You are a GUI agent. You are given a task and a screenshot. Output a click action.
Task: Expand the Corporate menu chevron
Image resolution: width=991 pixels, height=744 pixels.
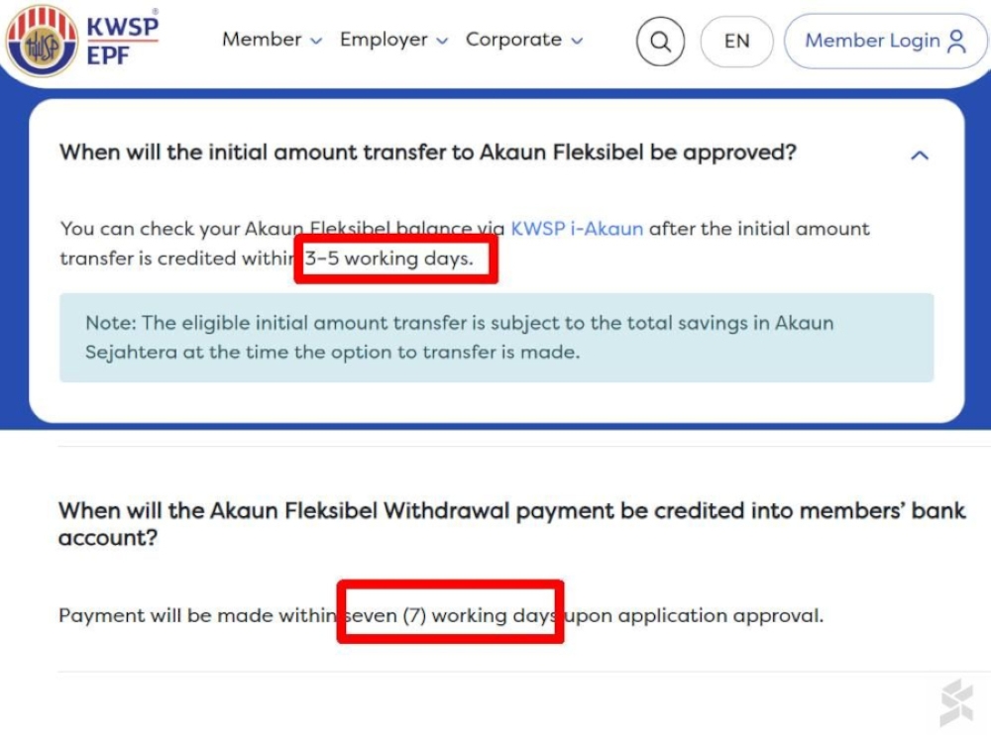[x=577, y=42]
